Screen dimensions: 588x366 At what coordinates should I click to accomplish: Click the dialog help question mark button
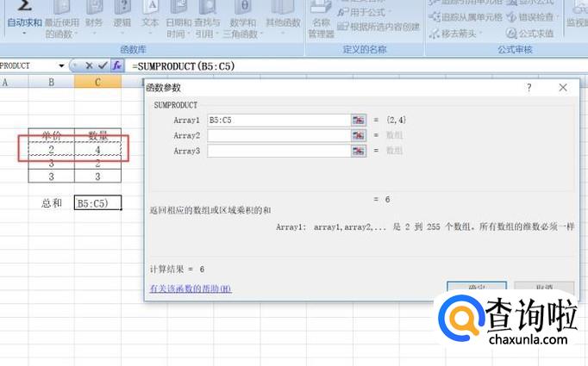pos(529,88)
